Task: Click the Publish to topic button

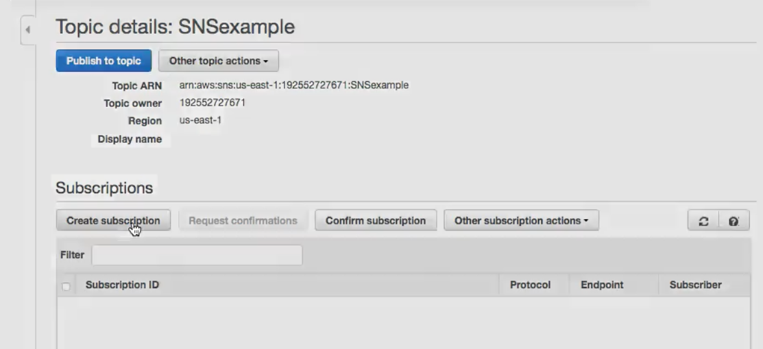Action: click(104, 61)
